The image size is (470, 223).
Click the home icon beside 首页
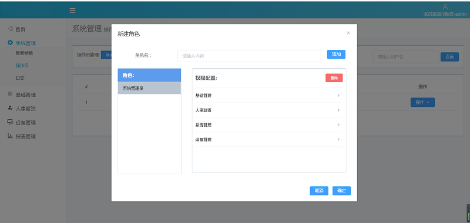(11, 29)
